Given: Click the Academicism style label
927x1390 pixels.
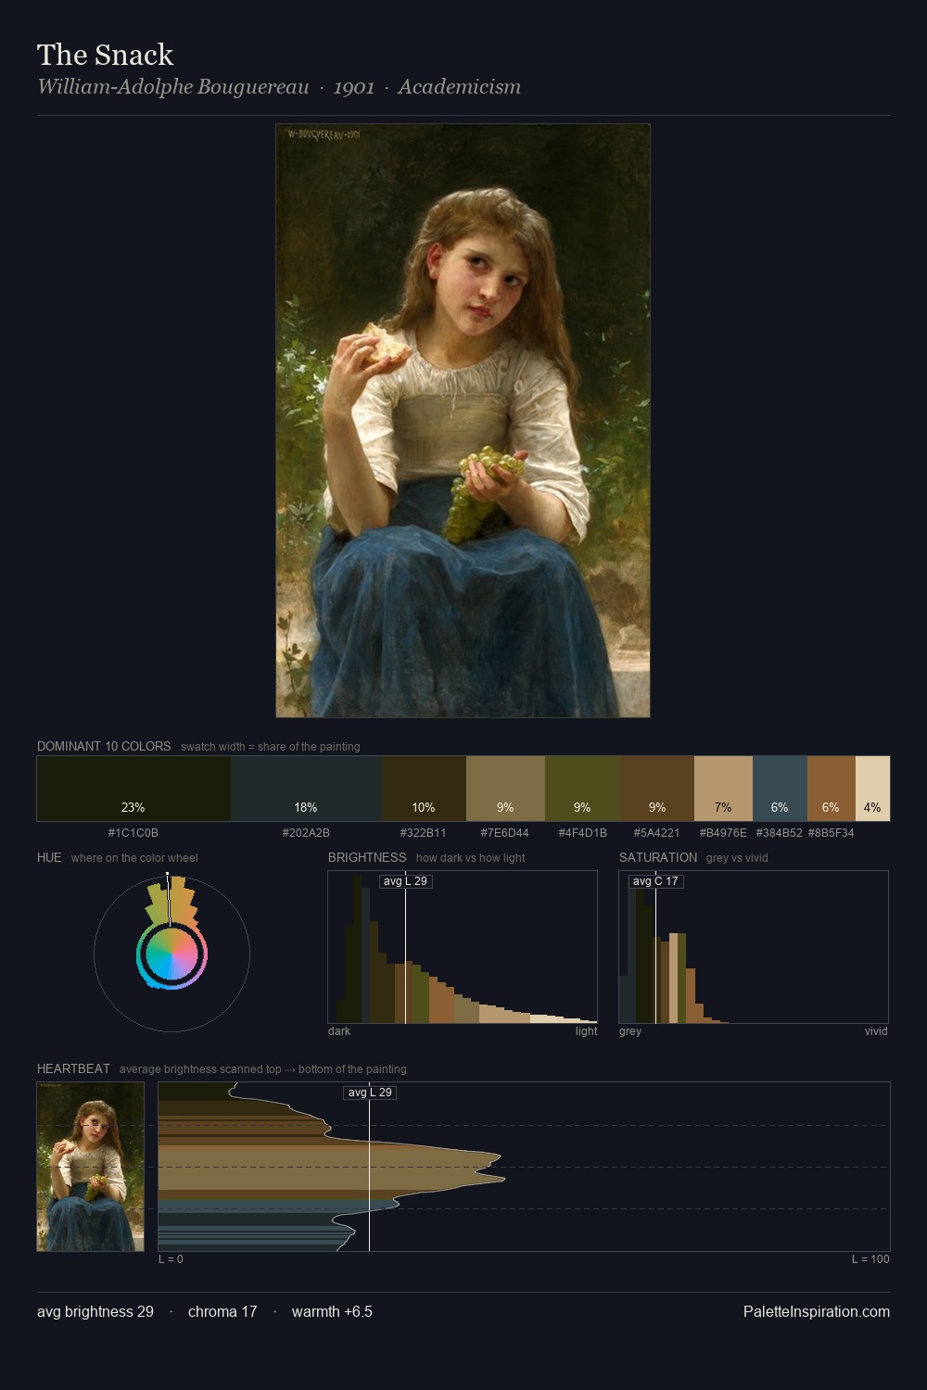Looking at the screenshot, I should pyautogui.click(x=459, y=87).
